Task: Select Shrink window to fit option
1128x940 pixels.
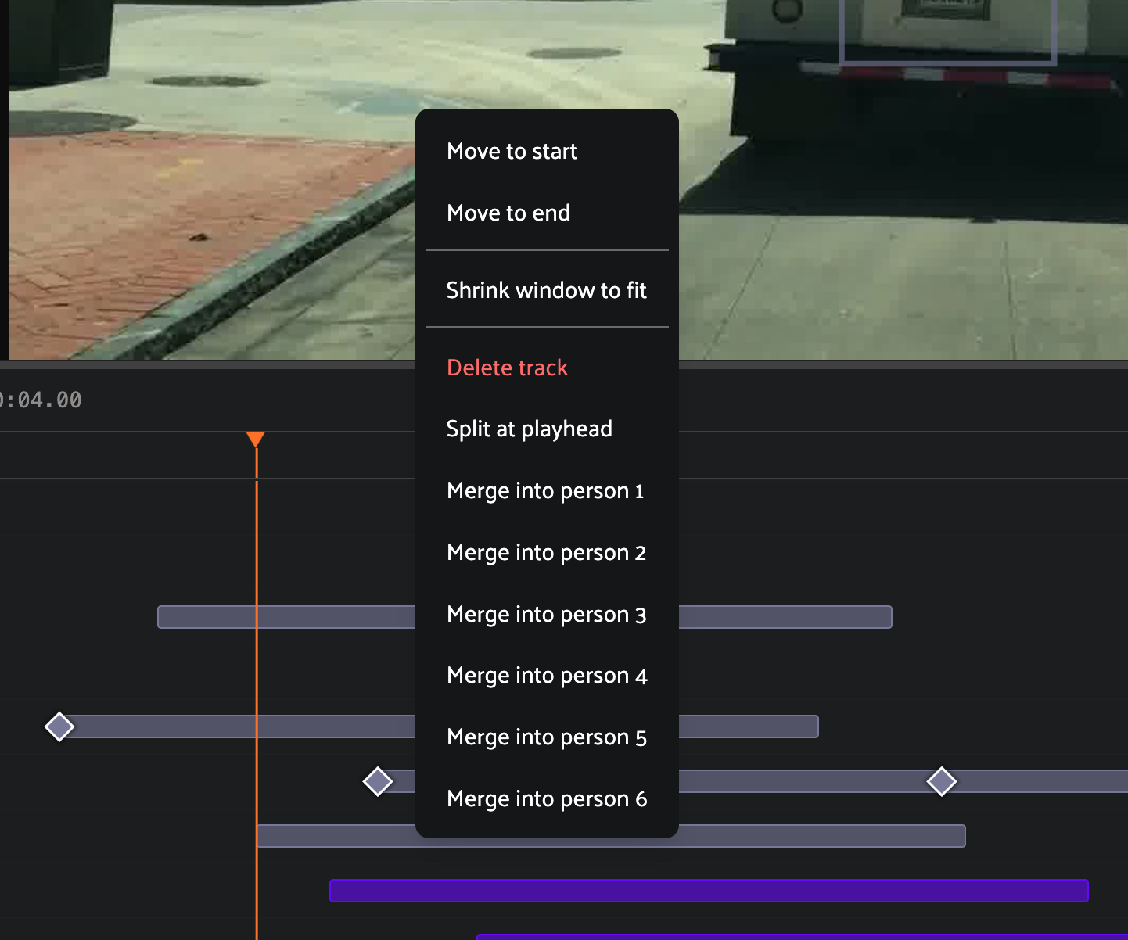Action: tap(547, 290)
